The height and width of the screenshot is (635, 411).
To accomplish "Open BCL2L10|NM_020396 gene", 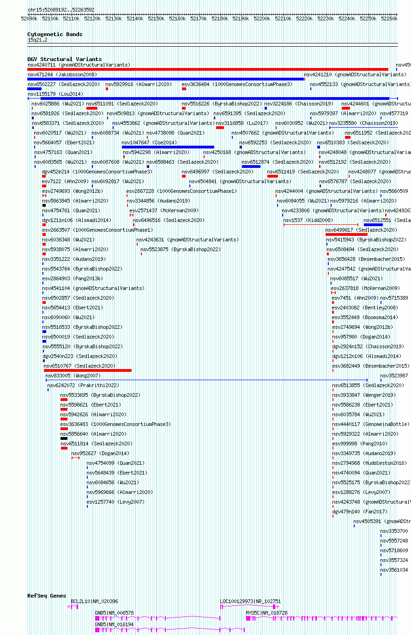I will pyautogui.click(x=94, y=601).
